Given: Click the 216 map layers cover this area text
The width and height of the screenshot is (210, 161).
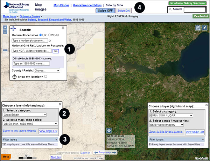Looking at the screenshot, I should point(174,145).
